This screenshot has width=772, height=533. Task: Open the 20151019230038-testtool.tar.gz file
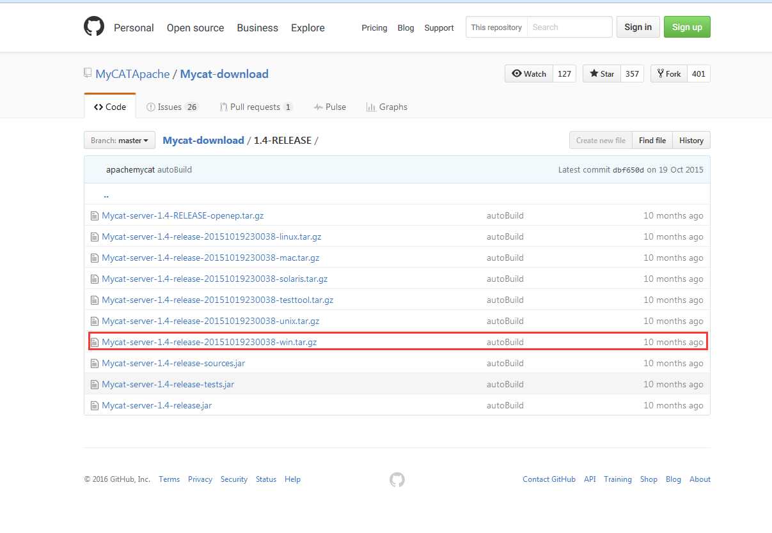pos(217,300)
